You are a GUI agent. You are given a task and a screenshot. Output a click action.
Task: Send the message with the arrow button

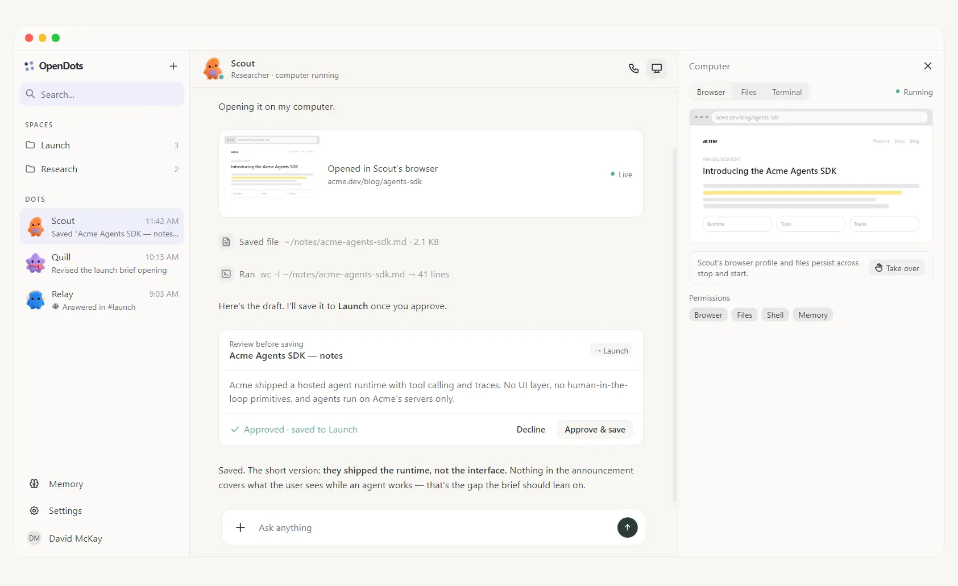(627, 527)
